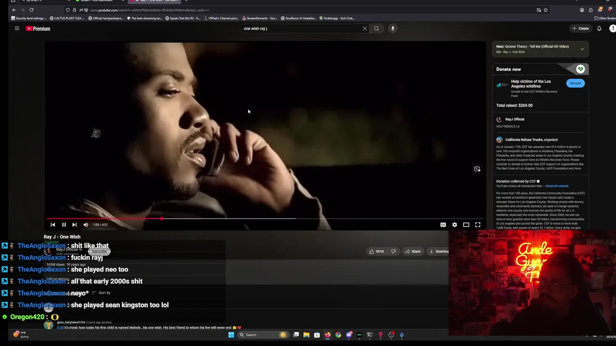Viewport: 616px width, 346px height.
Task: Open the player settings gear
Action: (x=454, y=224)
